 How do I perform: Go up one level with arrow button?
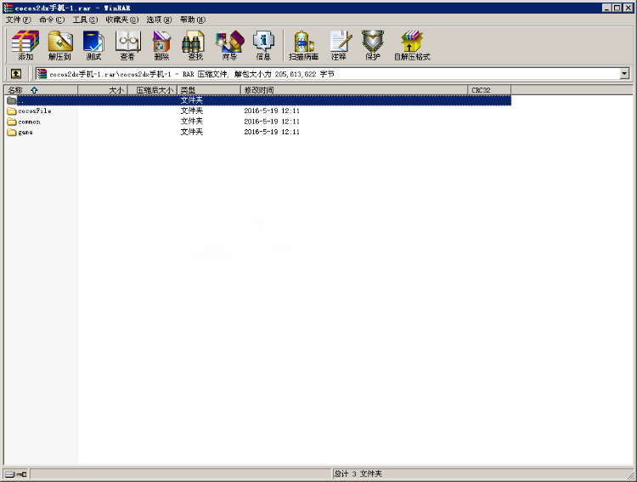click(16, 74)
